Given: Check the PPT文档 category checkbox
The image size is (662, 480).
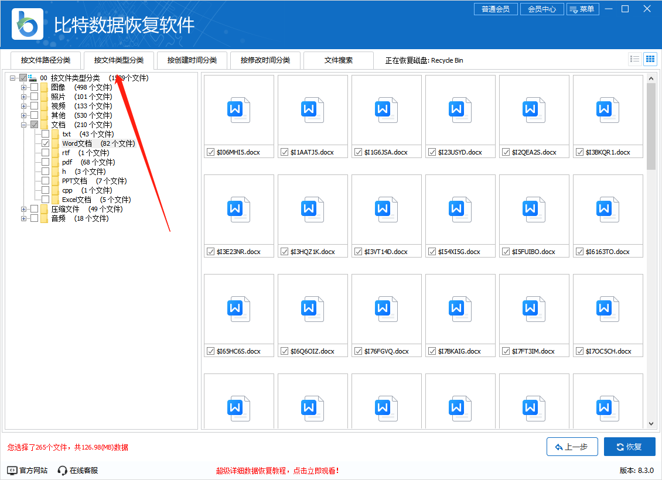Looking at the screenshot, I should click(x=46, y=181).
